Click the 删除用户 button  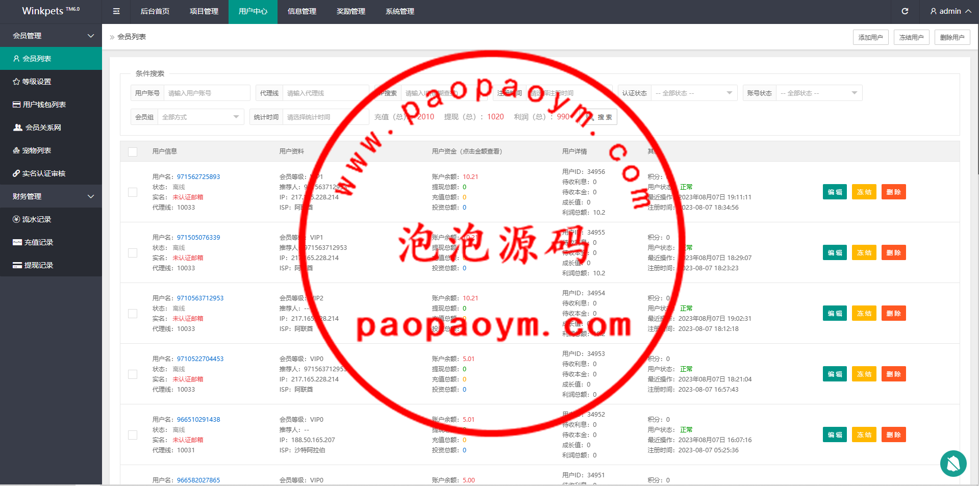(952, 37)
